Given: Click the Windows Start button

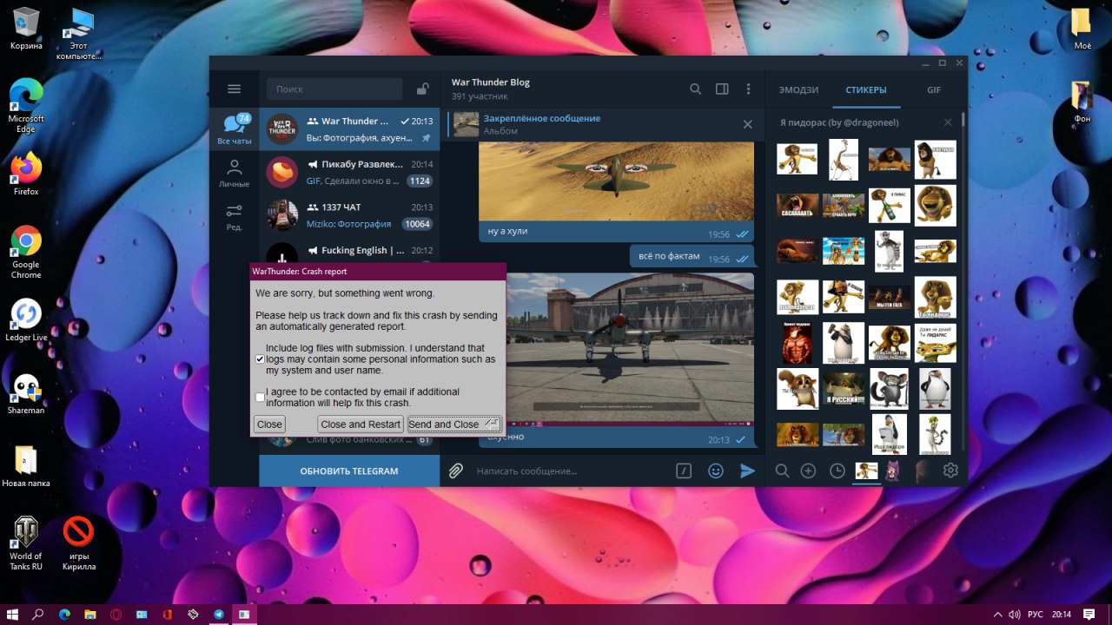Looking at the screenshot, I should (12, 614).
